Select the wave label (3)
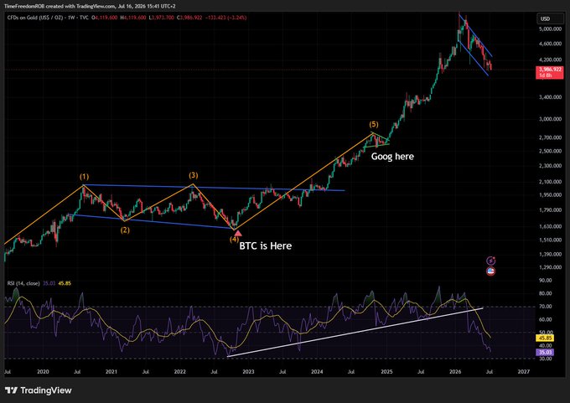The width and height of the screenshot is (570, 403). tap(194, 175)
